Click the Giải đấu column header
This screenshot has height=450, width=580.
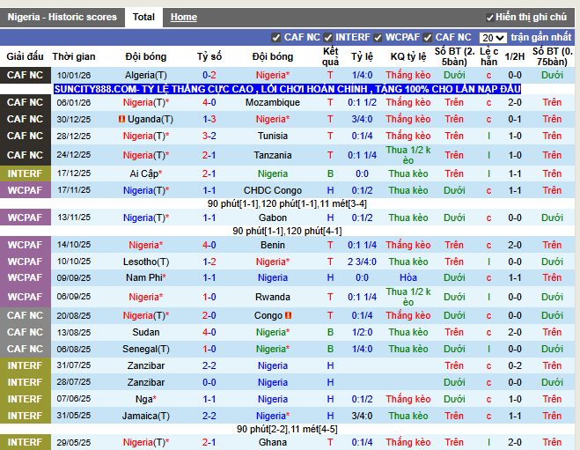tap(26, 56)
